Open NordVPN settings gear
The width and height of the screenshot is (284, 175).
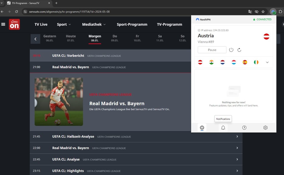pyautogui.click(x=265, y=128)
